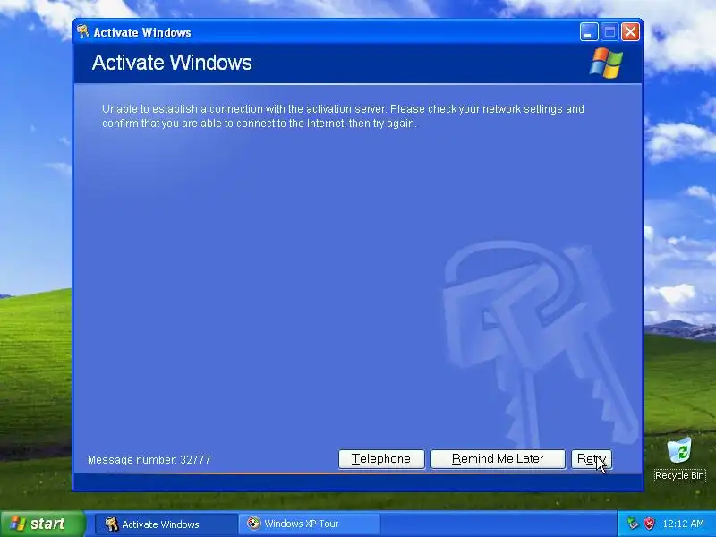Minimize the Activate Windows window

point(589,32)
